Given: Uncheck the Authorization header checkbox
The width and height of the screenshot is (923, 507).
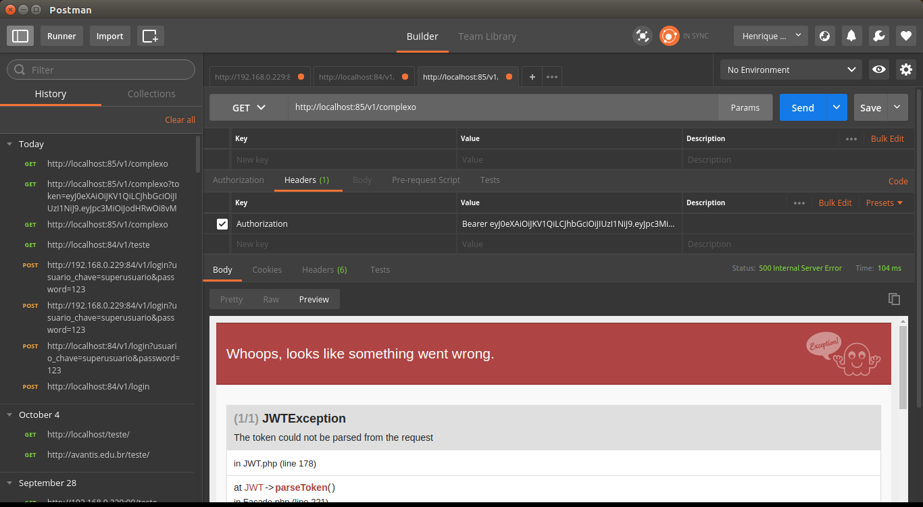Looking at the screenshot, I should 222,223.
